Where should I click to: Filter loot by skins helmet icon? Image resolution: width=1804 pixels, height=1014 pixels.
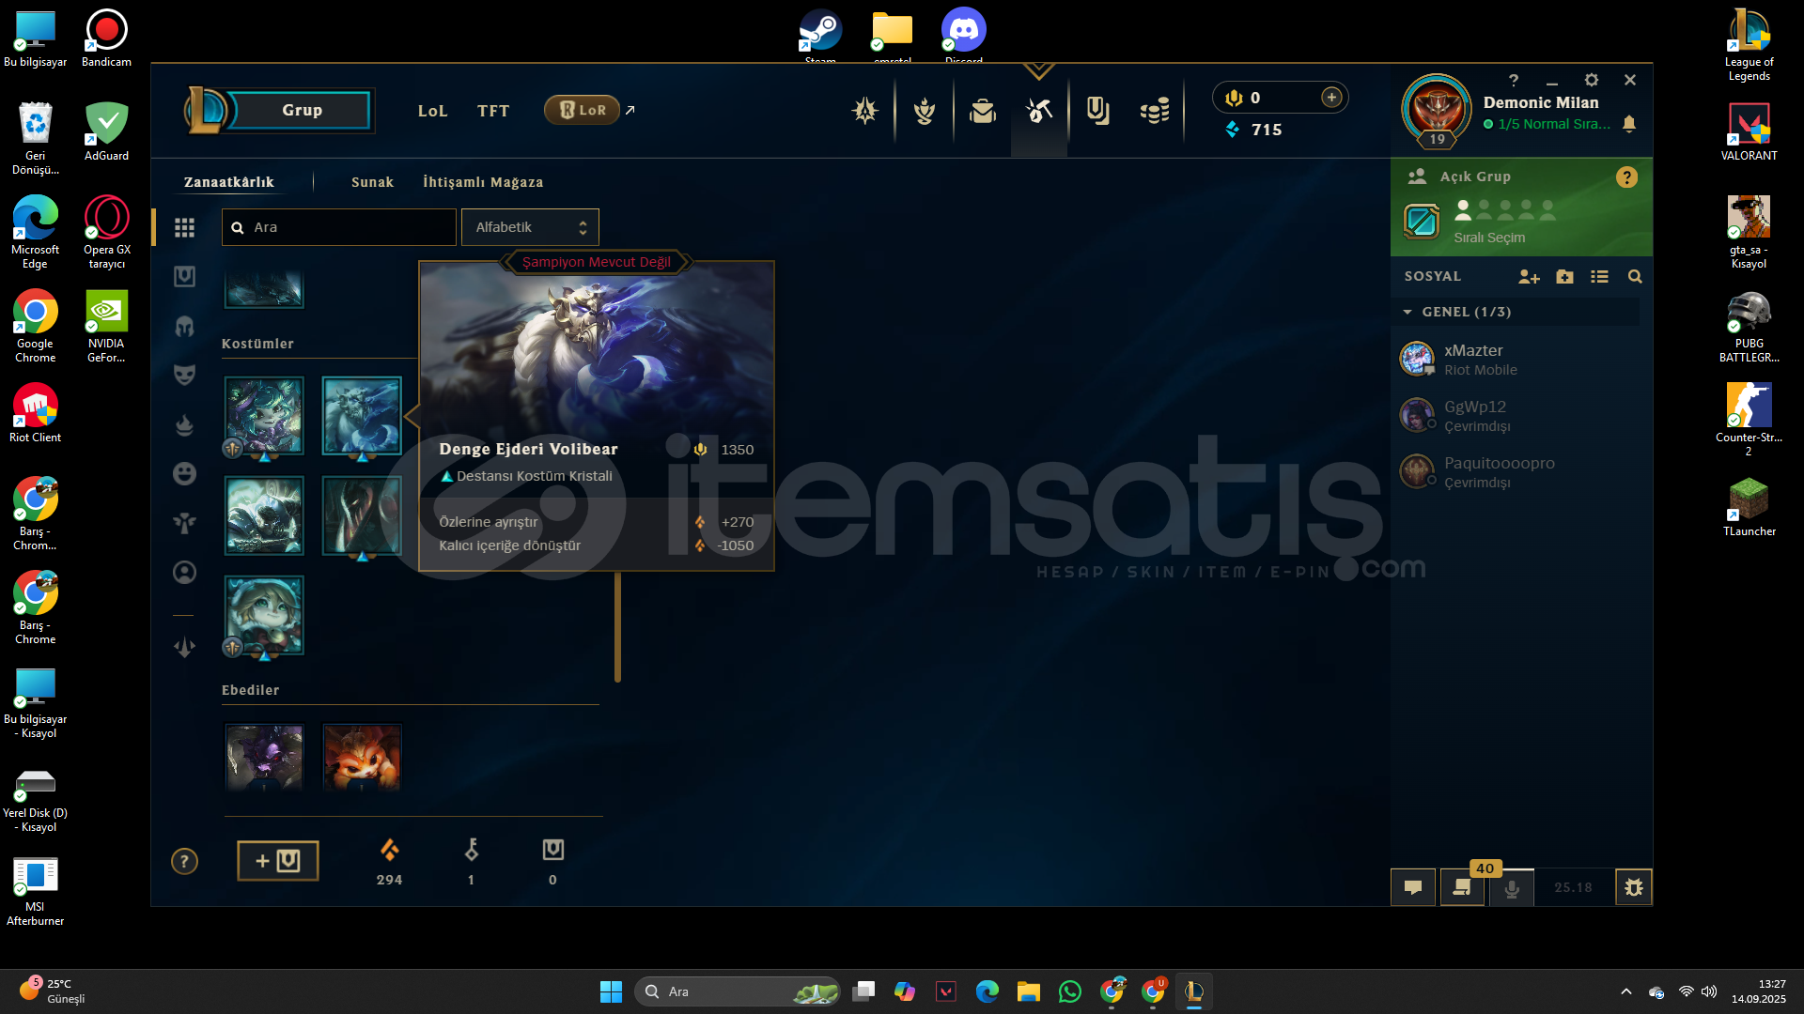coord(184,326)
